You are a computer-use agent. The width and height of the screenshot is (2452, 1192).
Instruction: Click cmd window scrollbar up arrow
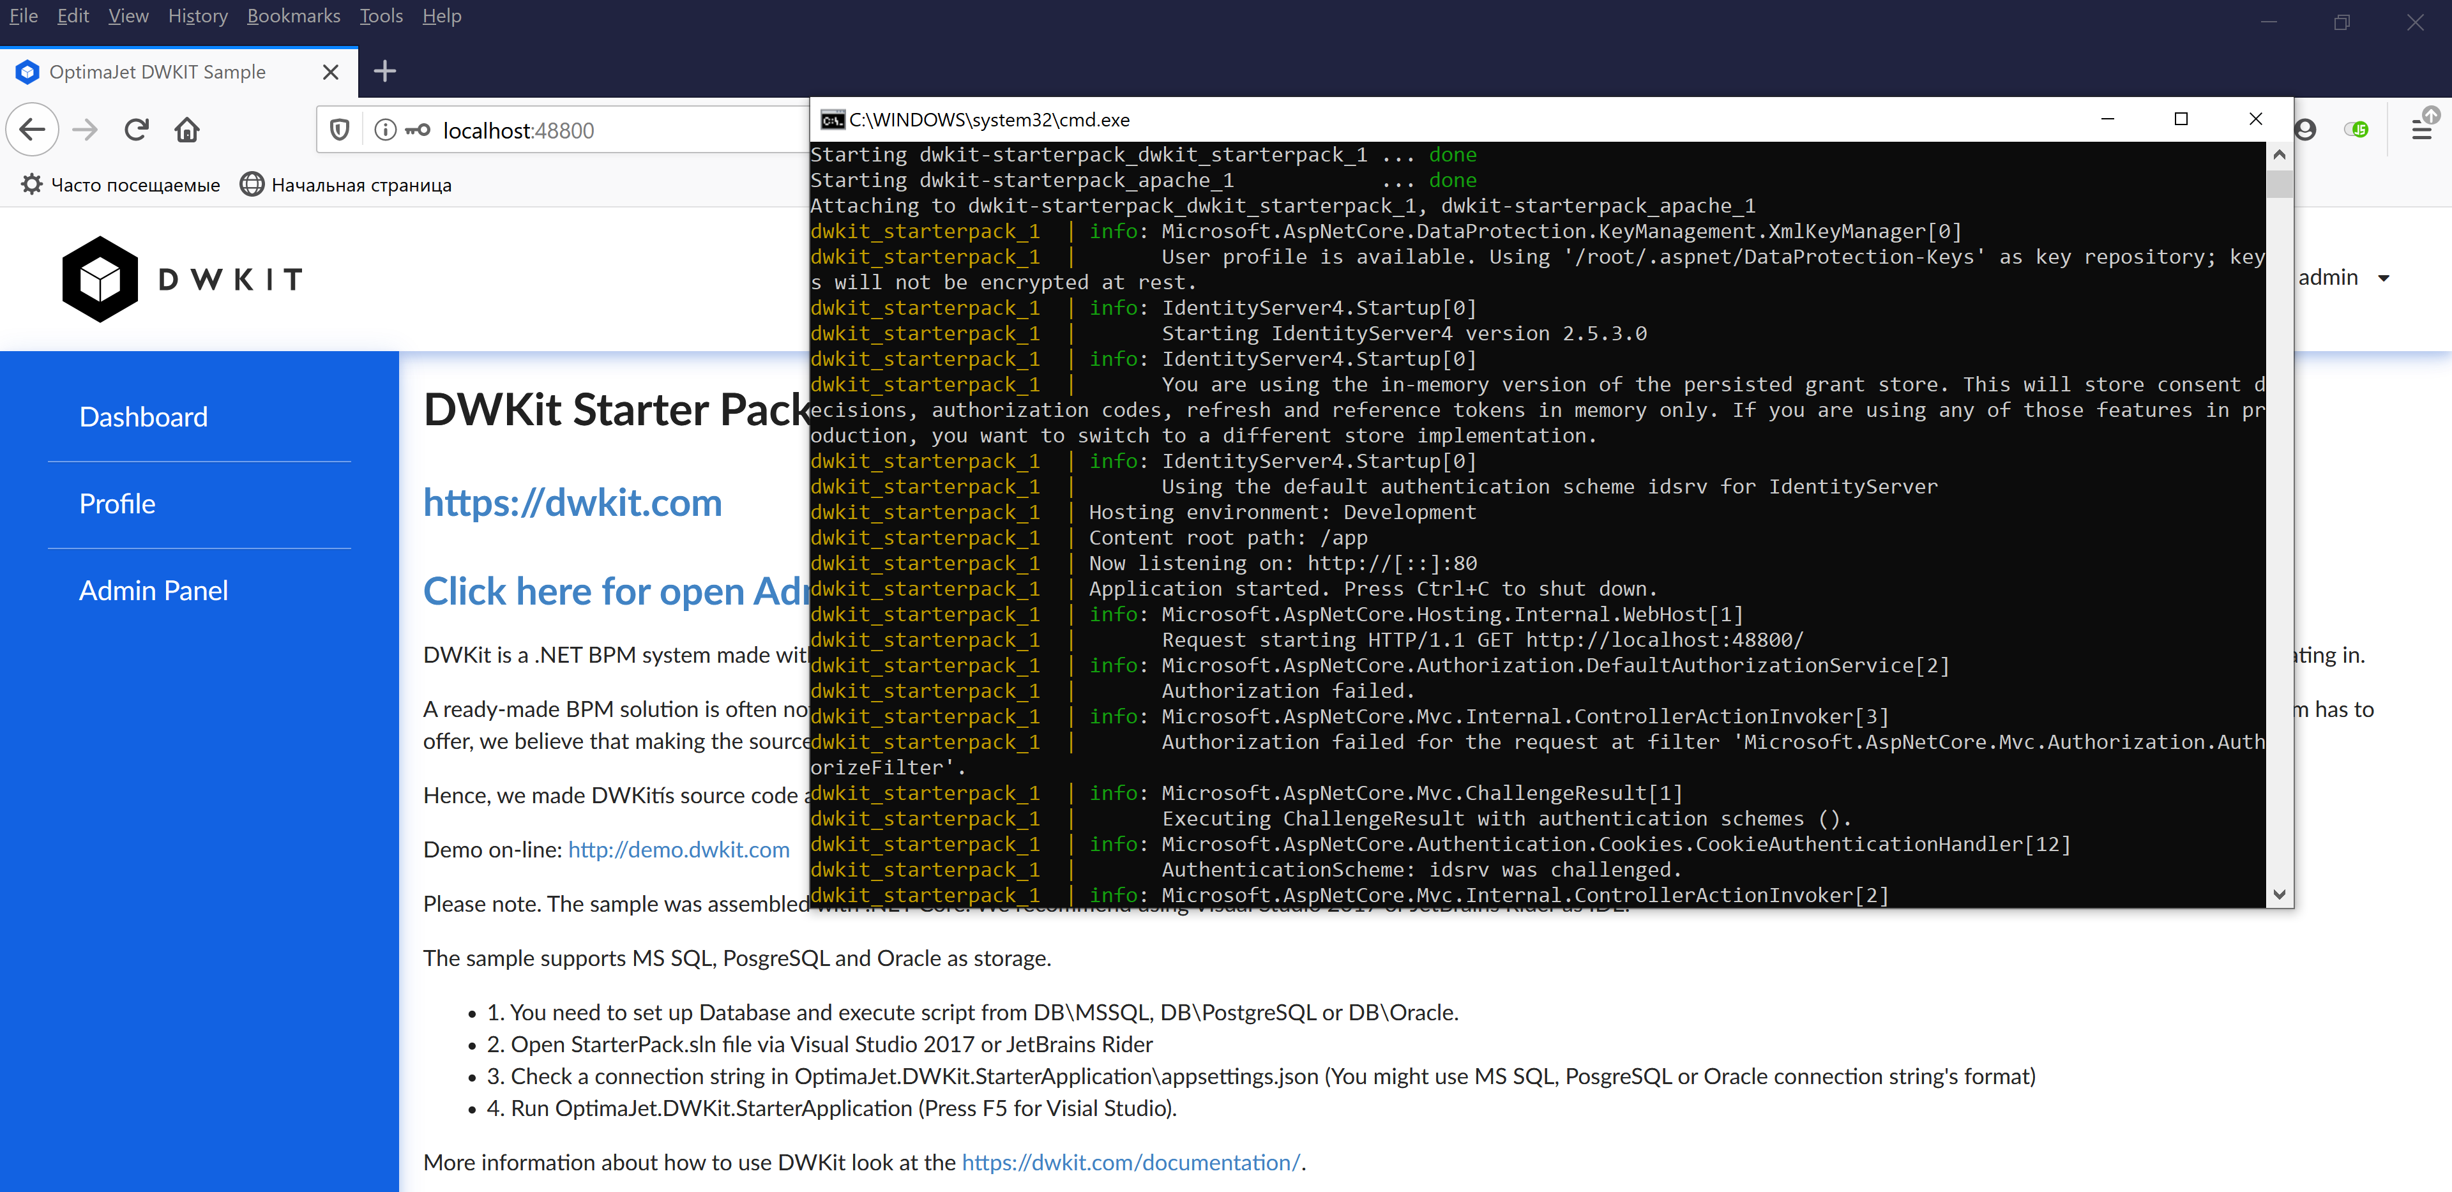point(2279,155)
